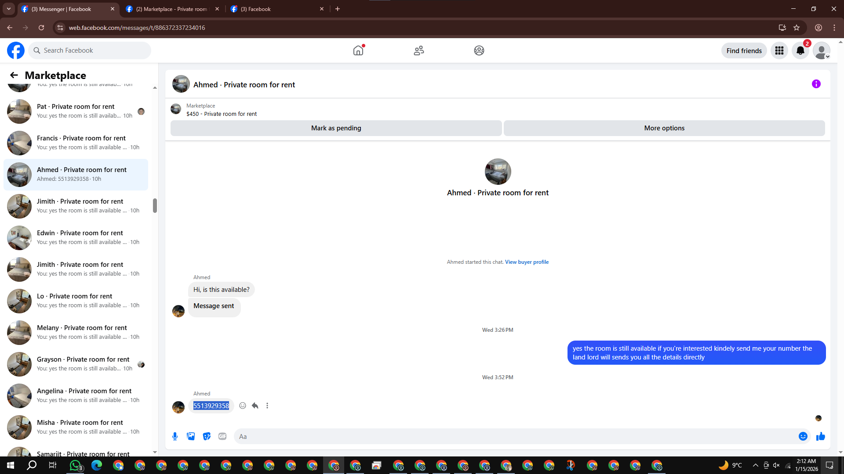Screen dimensions: 844x474
Task: Send a thumbs-up like
Action: coord(820,436)
